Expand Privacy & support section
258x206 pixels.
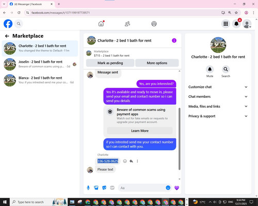pyautogui.click(x=218, y=116)
